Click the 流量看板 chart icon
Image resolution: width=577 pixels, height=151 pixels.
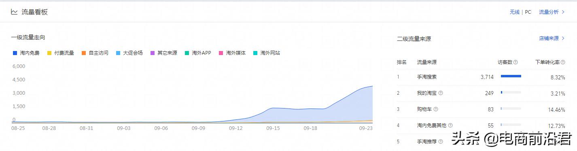[14, 12]
